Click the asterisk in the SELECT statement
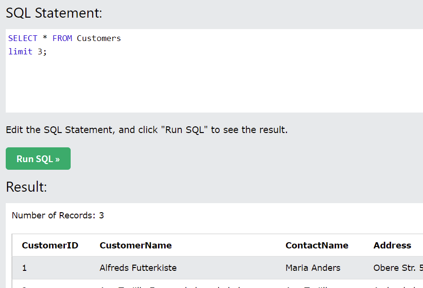Image resolution: width=423 pixels, height=288 pixels. pos(45,39)
